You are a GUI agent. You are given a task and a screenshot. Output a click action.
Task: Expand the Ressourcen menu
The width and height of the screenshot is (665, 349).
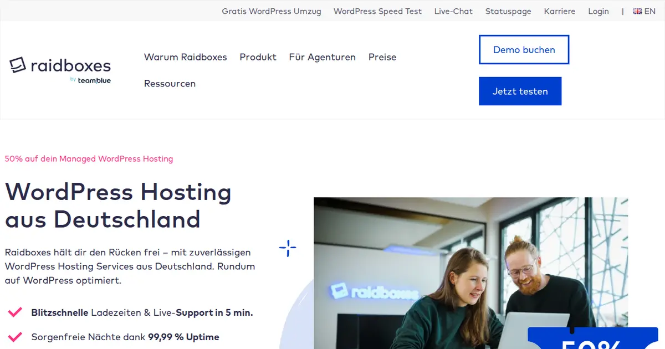pyautogui.click(x=170, y=84)
